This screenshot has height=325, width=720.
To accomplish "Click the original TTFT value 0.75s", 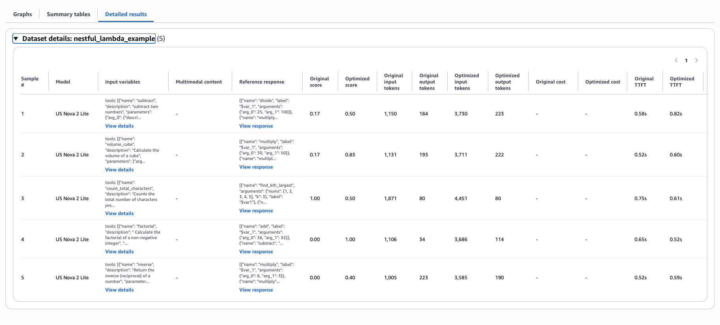I will tap(640, 199).
